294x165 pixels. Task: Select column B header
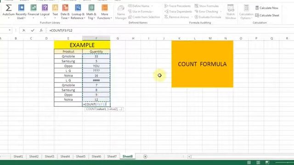pyautogui.click(x=16, y=38)
